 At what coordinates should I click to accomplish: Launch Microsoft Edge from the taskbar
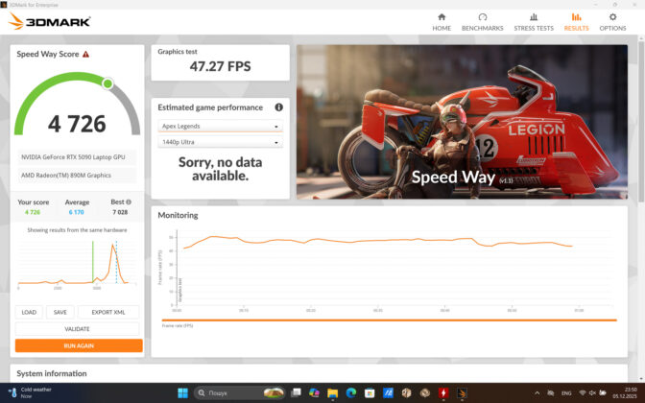tap(351, 392)
